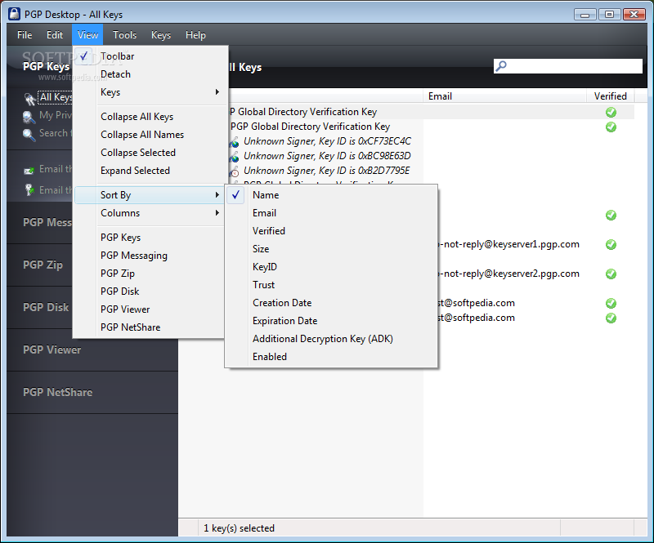Viewport: 654px width, 543px height.
Task: Select PGP Keys in the View menu
Action: pos(151,238)
